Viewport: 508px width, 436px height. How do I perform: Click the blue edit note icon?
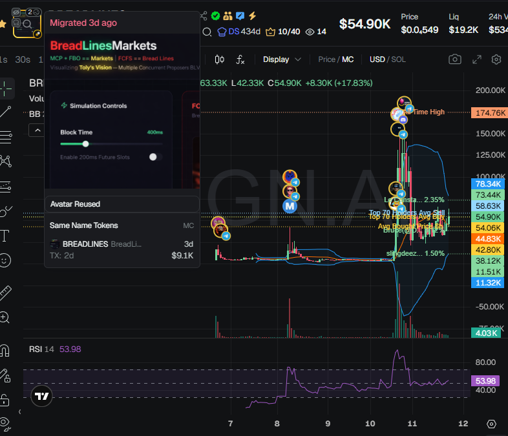click(240, 16)
